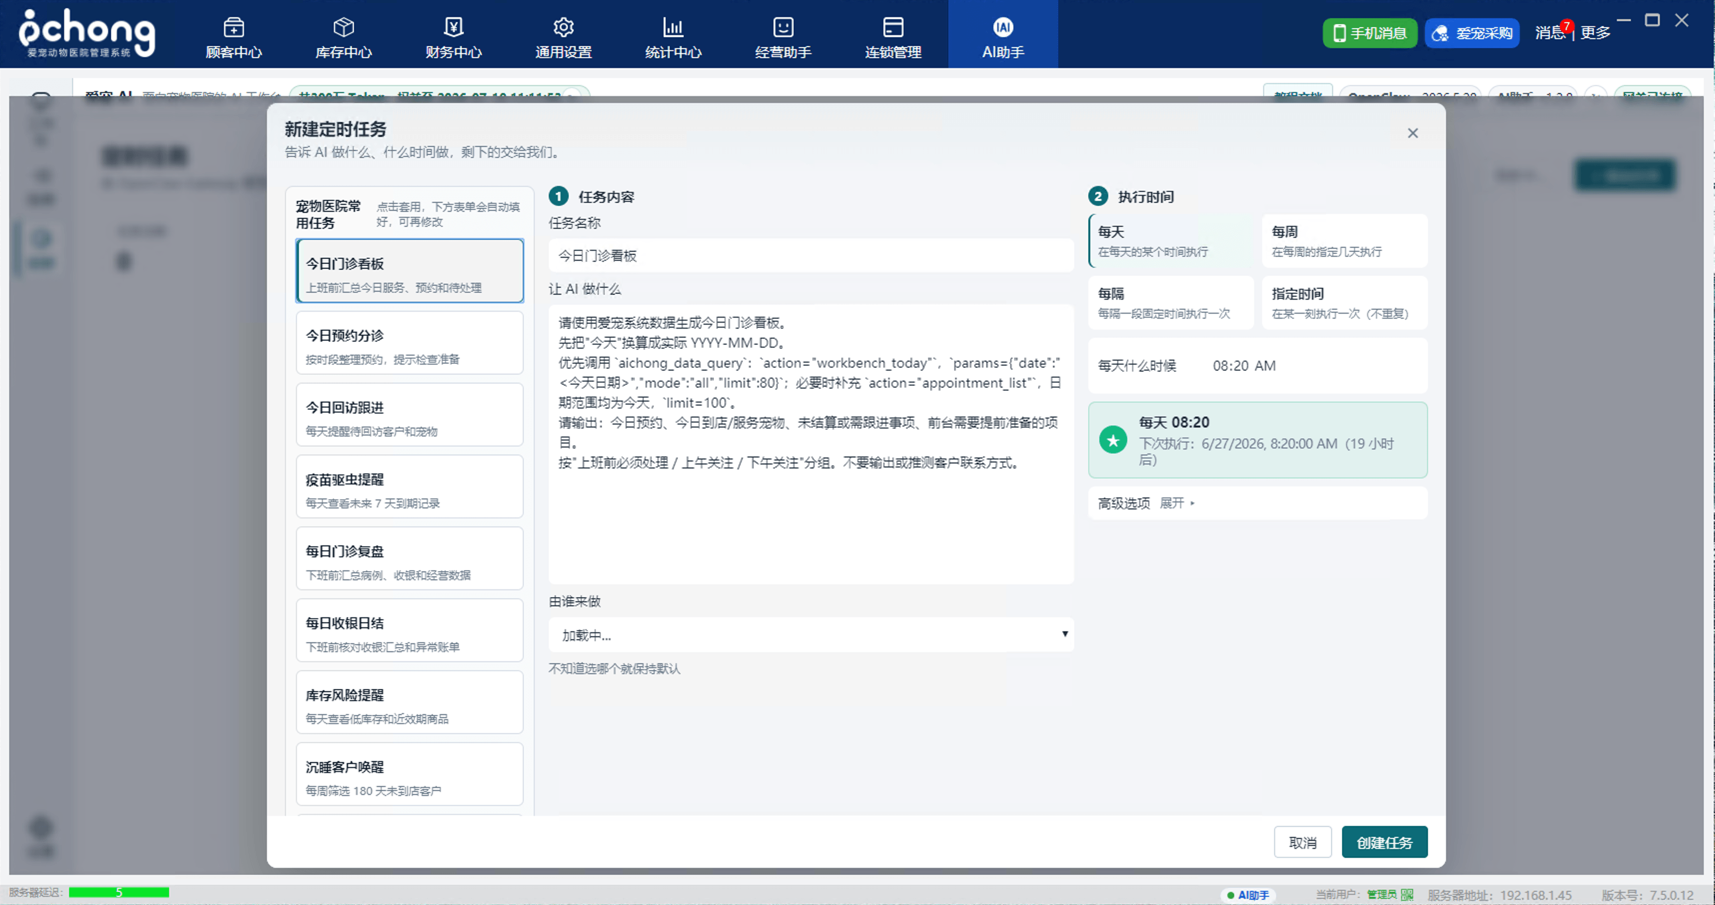Select the 每周 schedule option
Viewport: 1715px width, 905px height.
tap(1345, 241)
